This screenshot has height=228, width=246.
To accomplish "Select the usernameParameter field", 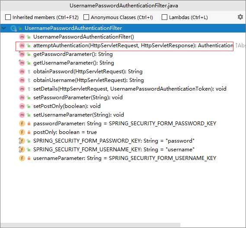I will (125, 158).
